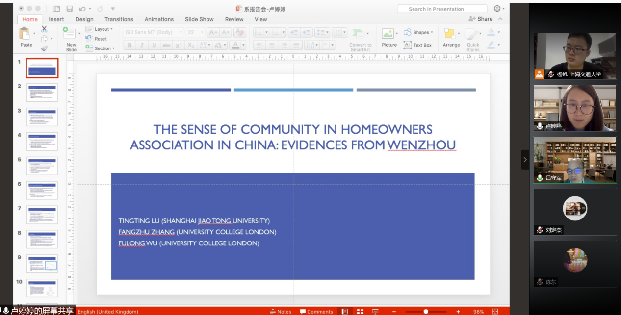The height and width of the screenshot is (315, 621).
Task: Click Fit slide to window icon
Action: tap(495, 311)
